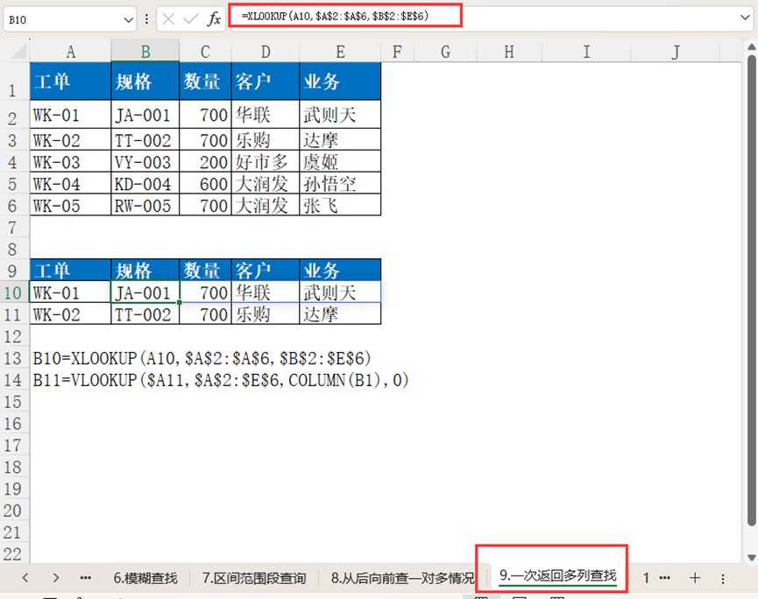758x599 pixels.
Task: Switch to sheet 8.从后向前查一对多情况
Action: point(403,578)
